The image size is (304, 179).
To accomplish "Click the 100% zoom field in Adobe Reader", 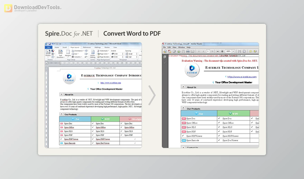I will click(x=228, y=51).
